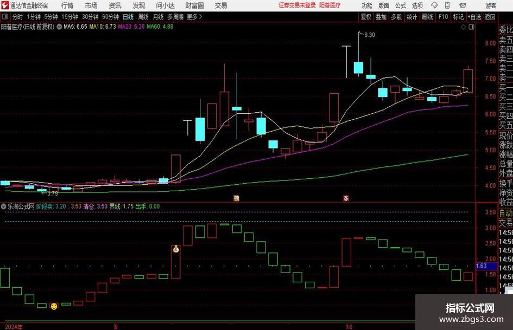The height and width of the screenshot is (330, 513).
Task: Open the mail messages icon
Action: [x=463, y=5]
